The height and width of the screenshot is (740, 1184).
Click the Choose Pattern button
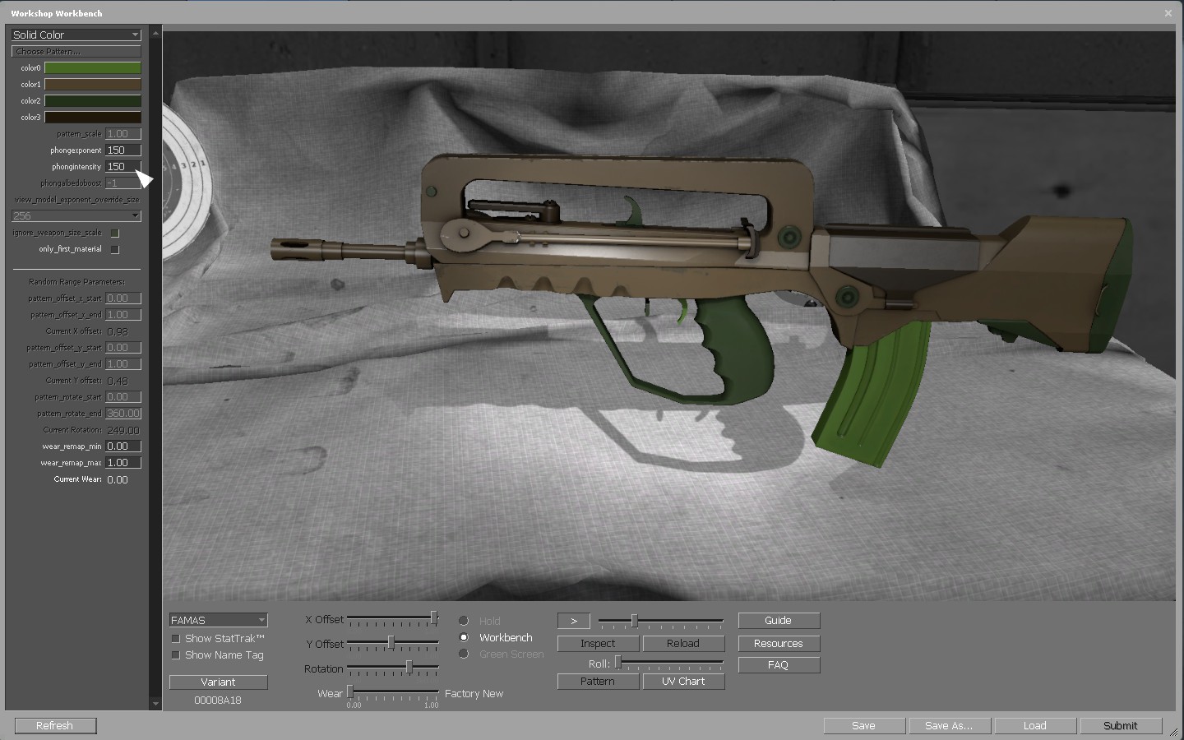[x=76, y=51]
